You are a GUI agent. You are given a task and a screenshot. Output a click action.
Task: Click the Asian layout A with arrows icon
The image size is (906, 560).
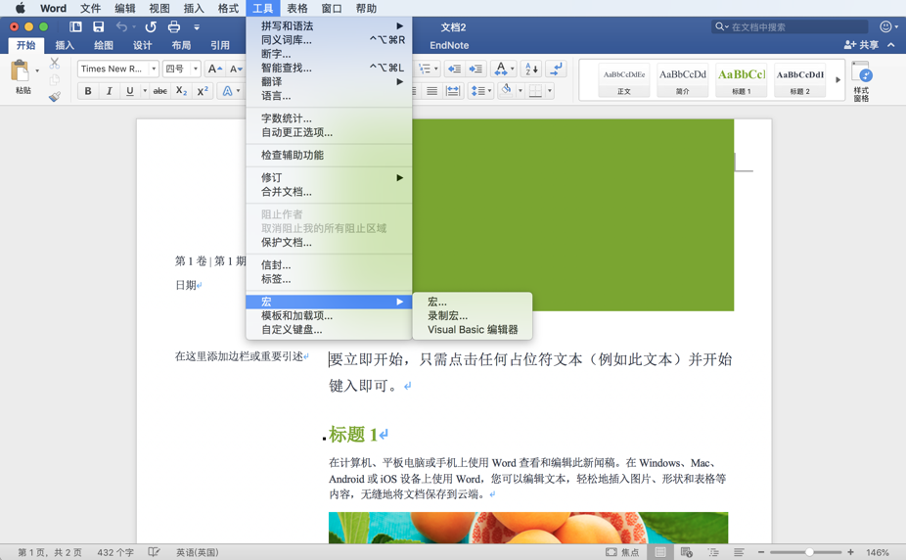pyautogui.click(x=501, y=69)
